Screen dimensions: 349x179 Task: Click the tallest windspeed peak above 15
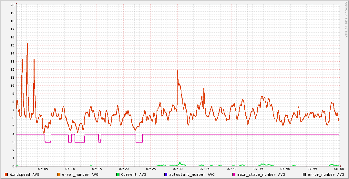coord(27,44)
